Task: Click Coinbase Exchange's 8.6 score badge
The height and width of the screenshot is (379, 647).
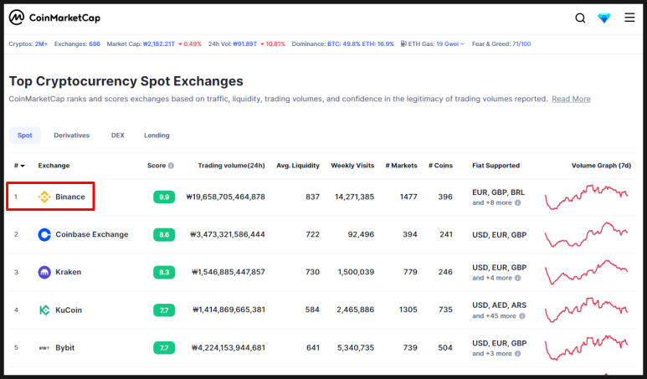Action: point(164,234)
